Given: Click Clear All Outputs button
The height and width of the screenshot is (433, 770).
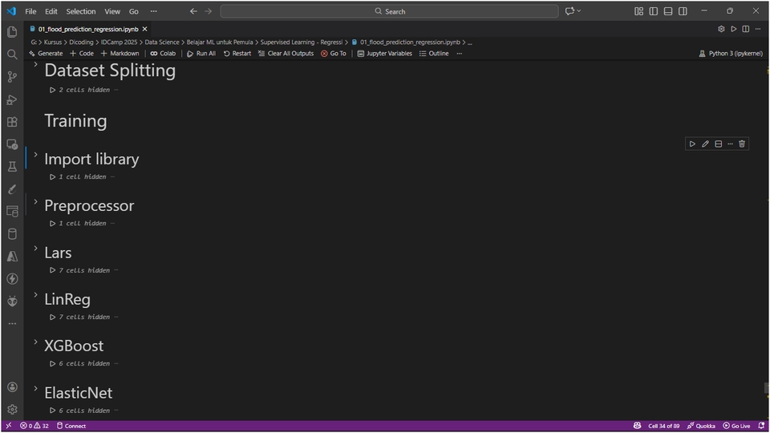Looking at the screenshot, I should pyautogui.click(x=286, y=54).
